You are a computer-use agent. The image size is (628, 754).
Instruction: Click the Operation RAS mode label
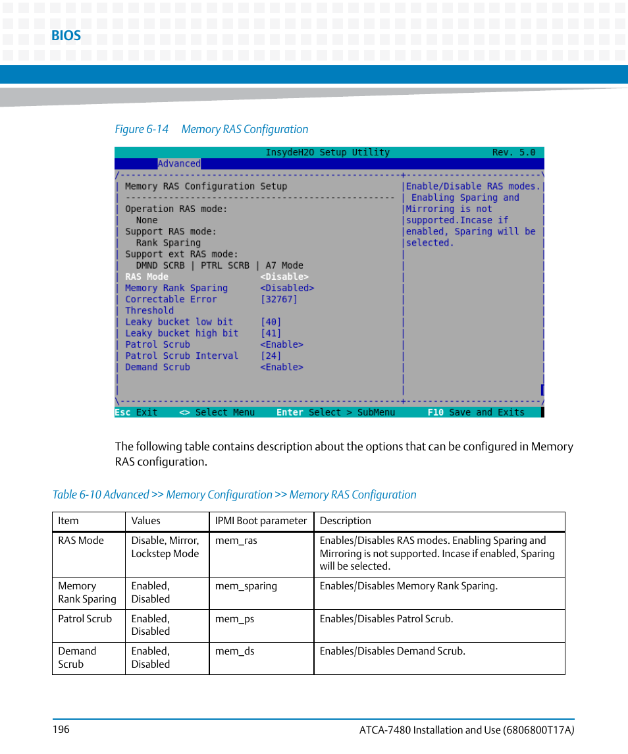[x=176, y=209]
